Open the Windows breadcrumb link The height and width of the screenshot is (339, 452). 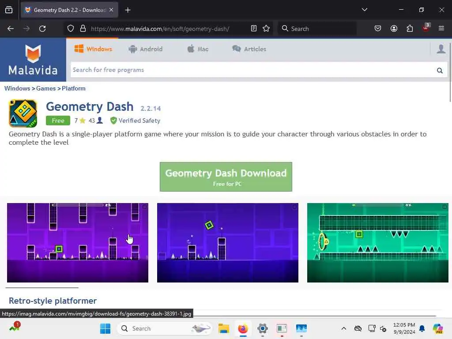(x=17, y=88)
